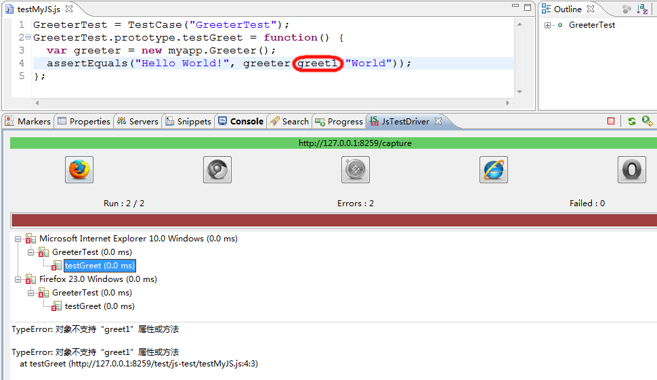Minimize the editor area
Screen dimensions: 657x380
click(515, 6)
